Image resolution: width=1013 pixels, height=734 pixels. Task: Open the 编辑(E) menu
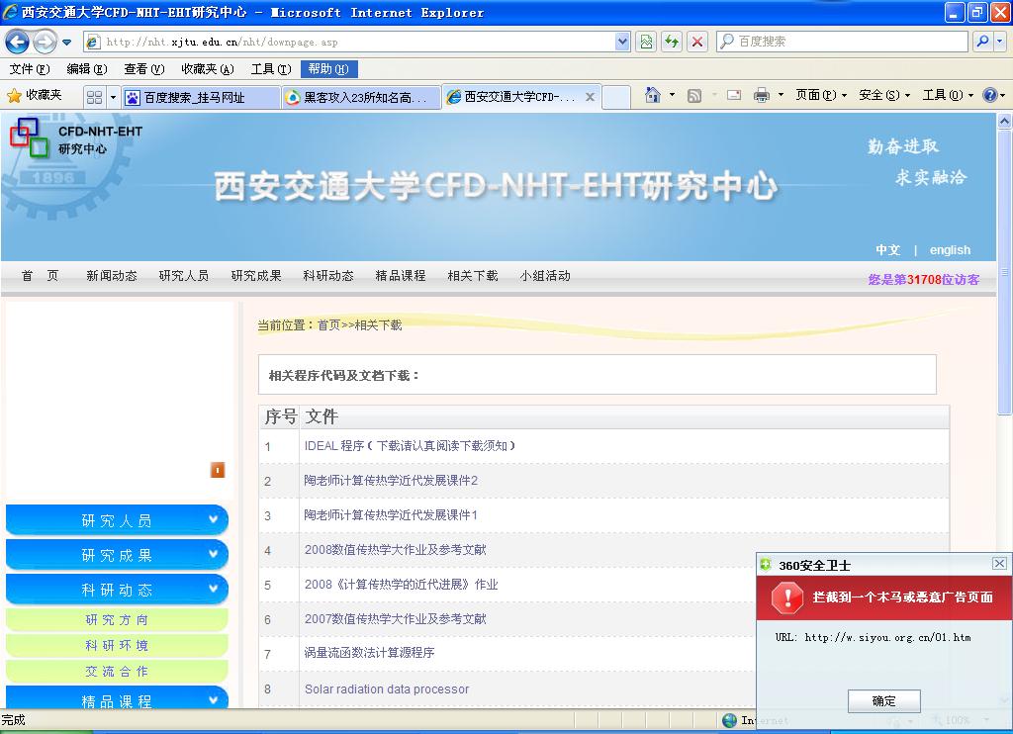87,69
